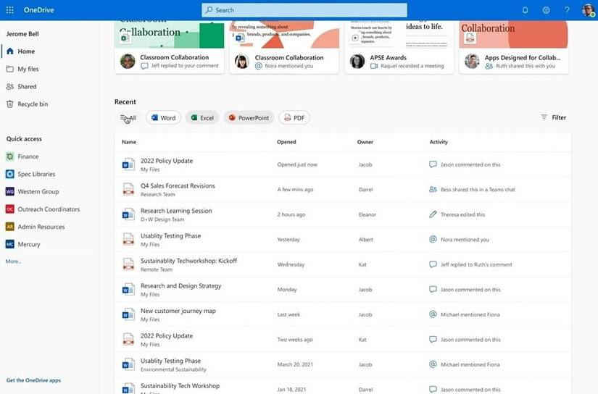Image resolution: width=598 pixels, height=394 pixels.
Task: Open Sustainability Tech Workshop file name
Action: tap(180, 385)
